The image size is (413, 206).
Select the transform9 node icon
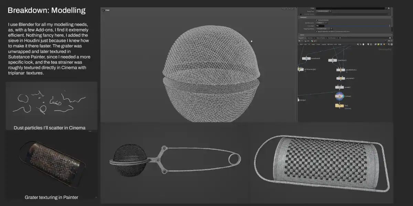[x=332, y=60]
